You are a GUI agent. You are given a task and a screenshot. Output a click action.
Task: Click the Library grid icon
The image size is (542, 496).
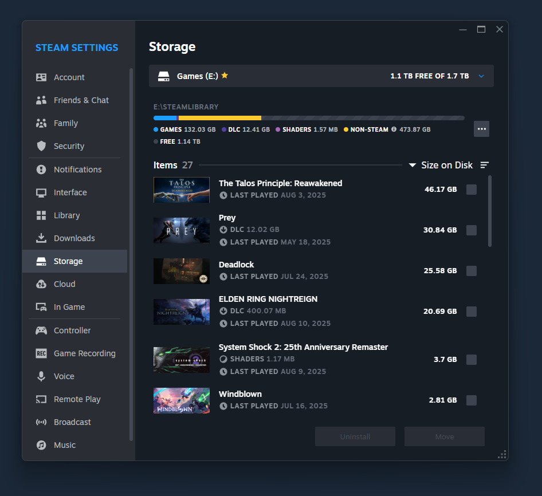41,215
